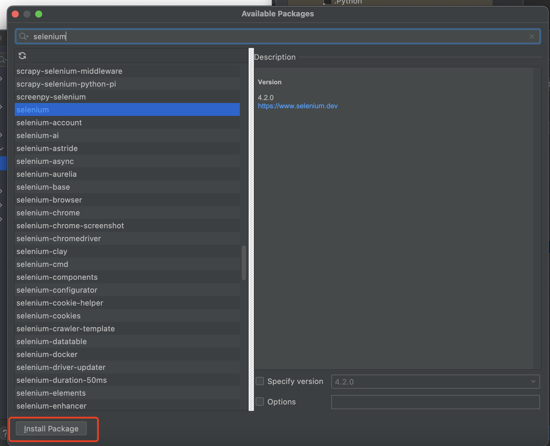Clear the search field with the X icon

532,36
